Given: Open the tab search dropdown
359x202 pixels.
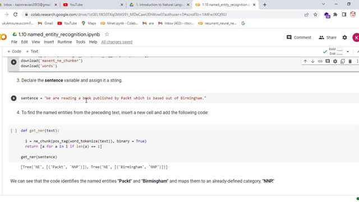Looking at the screenshot, I should (x=323, y=4).
